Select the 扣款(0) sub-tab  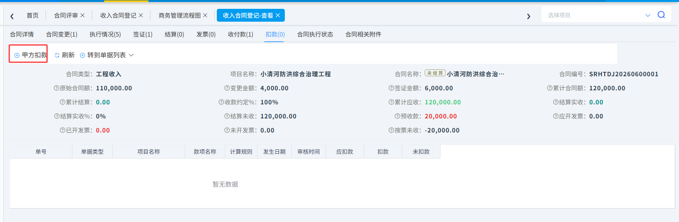click(x=275, y=35)
